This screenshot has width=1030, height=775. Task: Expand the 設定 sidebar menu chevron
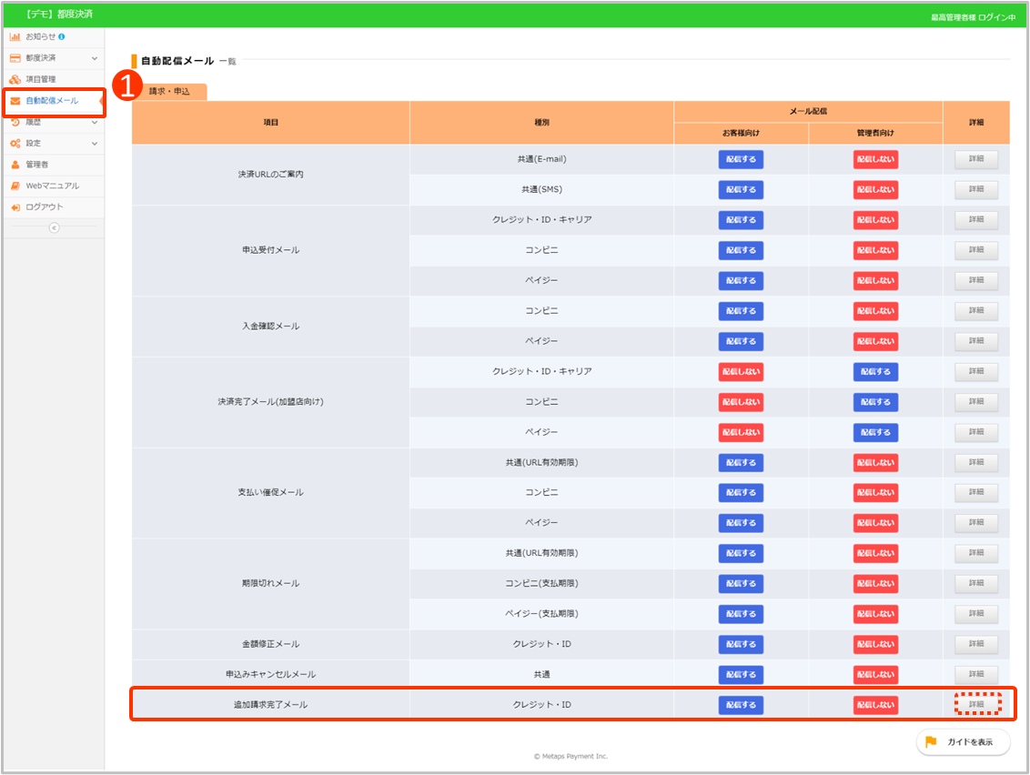pos(95,144)
